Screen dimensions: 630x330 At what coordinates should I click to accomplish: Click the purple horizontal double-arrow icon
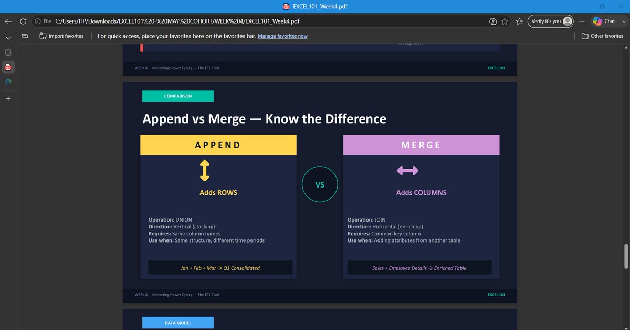[x=407, y=171]
